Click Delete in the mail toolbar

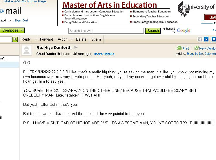tap(81, 39)
